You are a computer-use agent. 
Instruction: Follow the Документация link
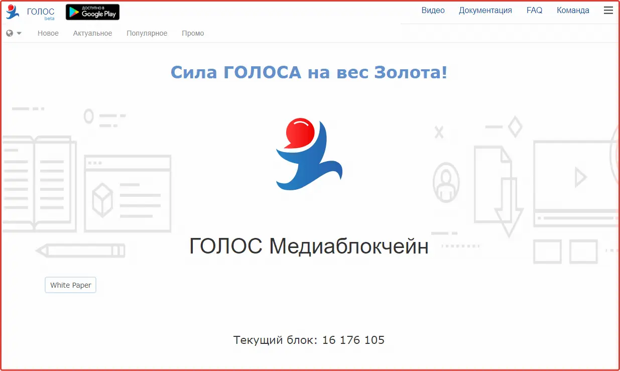485,10
